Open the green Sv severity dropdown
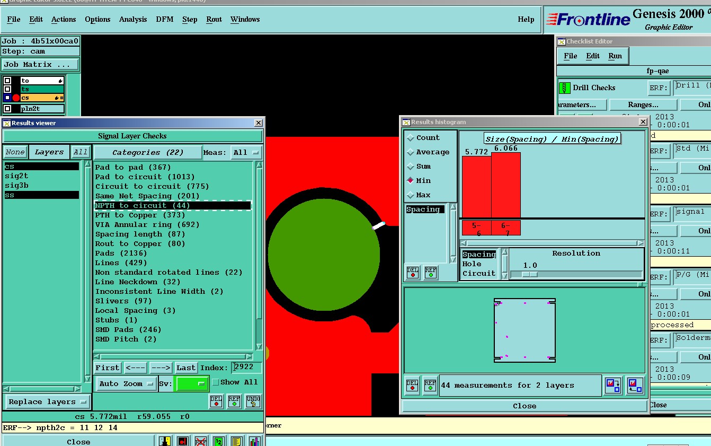 (191, 383)
